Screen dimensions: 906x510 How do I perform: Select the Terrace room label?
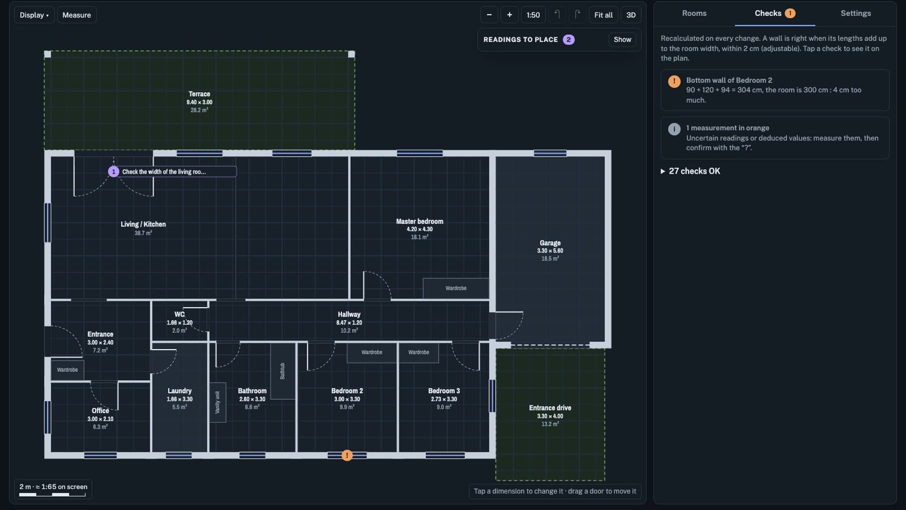(199, 94)
